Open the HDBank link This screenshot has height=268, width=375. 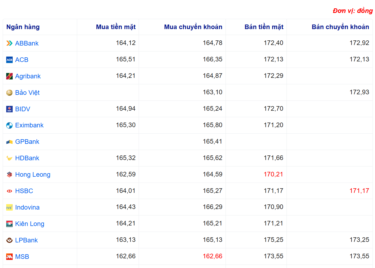coord(27,158)
